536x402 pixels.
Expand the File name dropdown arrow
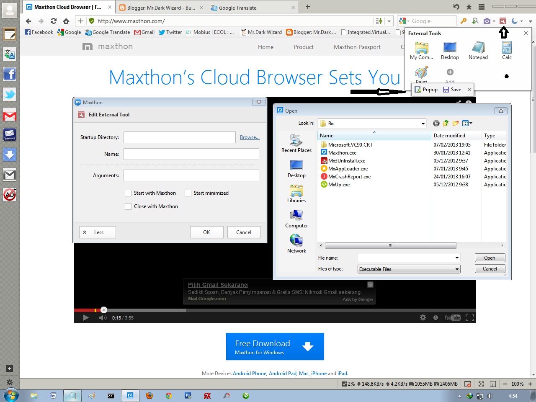click(457, 258)
